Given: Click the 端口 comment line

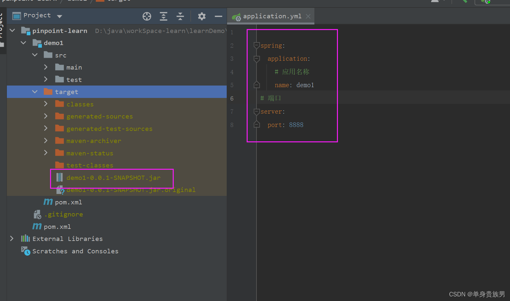Looking at the screenshot, I should [271, 98].
